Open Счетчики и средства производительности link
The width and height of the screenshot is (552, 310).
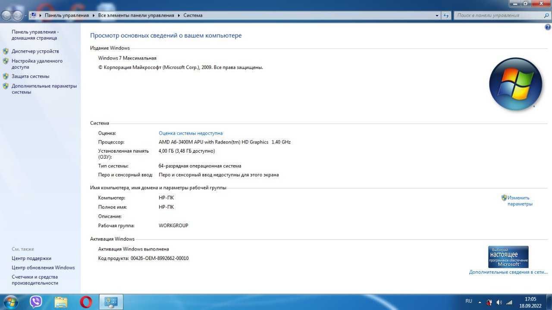[35, 280]
